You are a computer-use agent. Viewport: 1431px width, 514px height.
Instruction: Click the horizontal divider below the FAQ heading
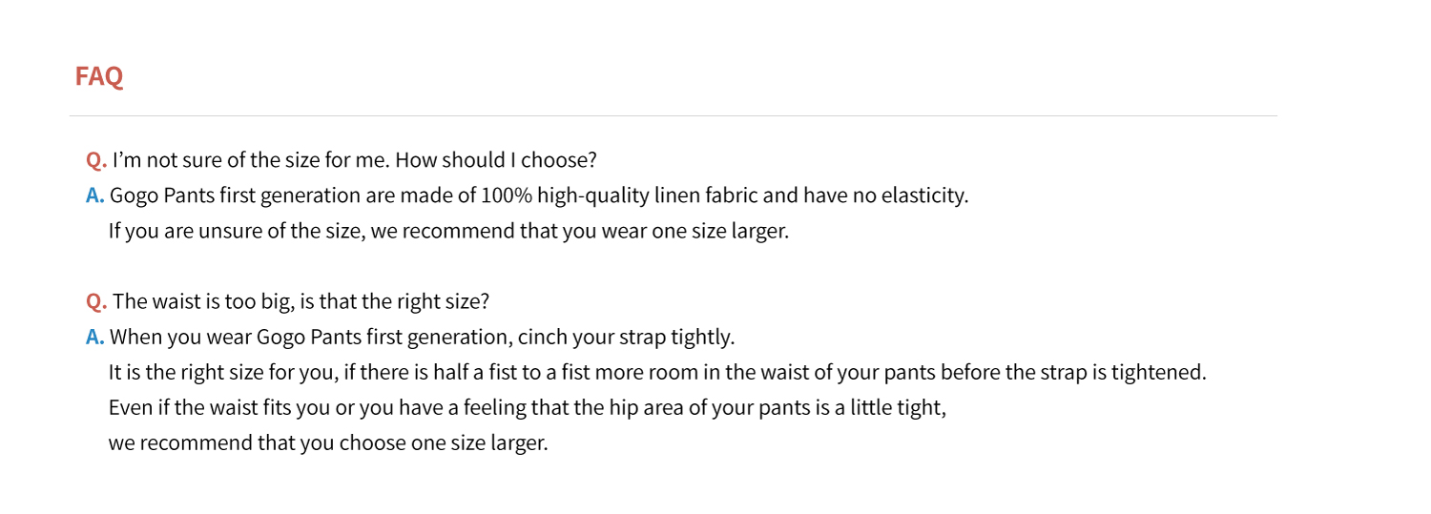(x=673, y=116)
